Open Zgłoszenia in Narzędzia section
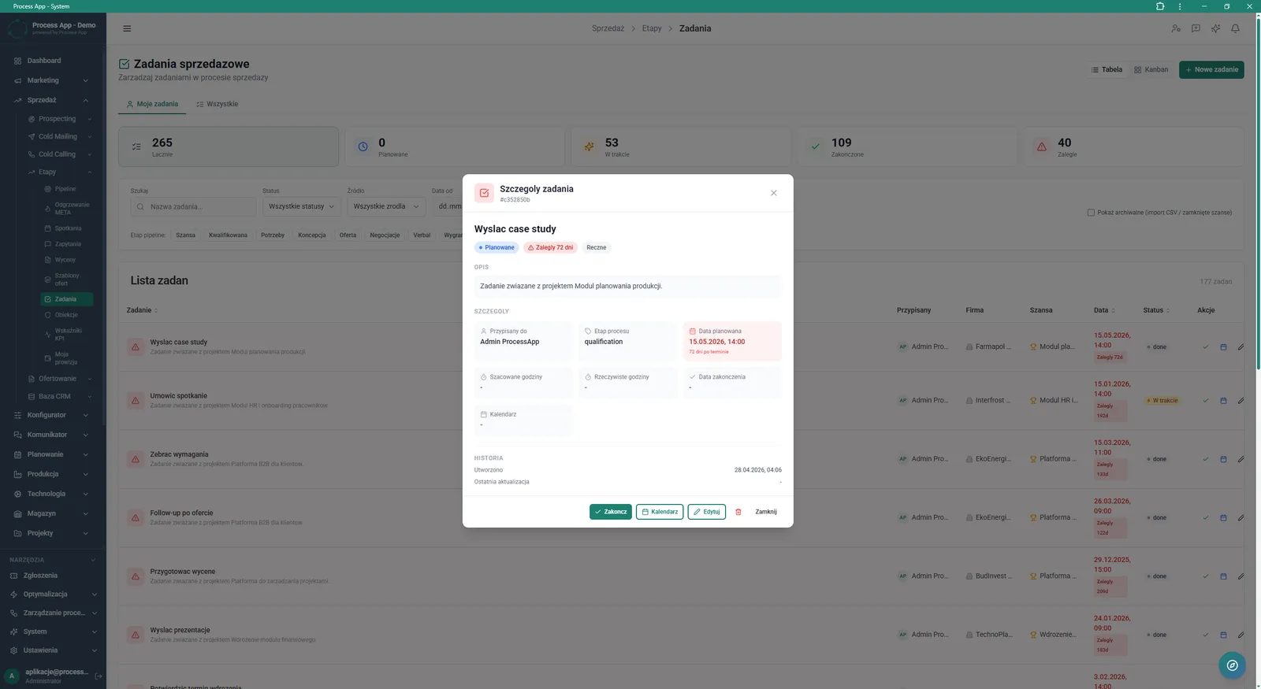The height and width of the screenshot is (689, 1261). pyautogui.click(x=52, y=576)
